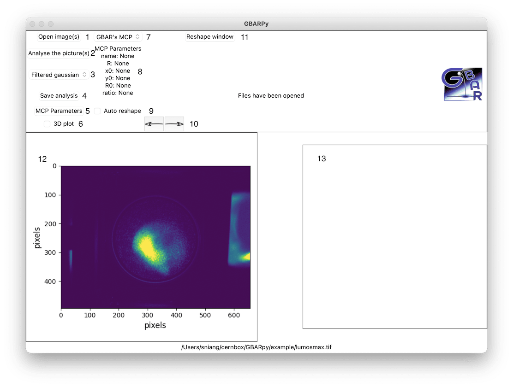Click Analyse the picture(s) button
Image resolution: width=513 pixels, height=387 pixels.
[x=59, y=53]
